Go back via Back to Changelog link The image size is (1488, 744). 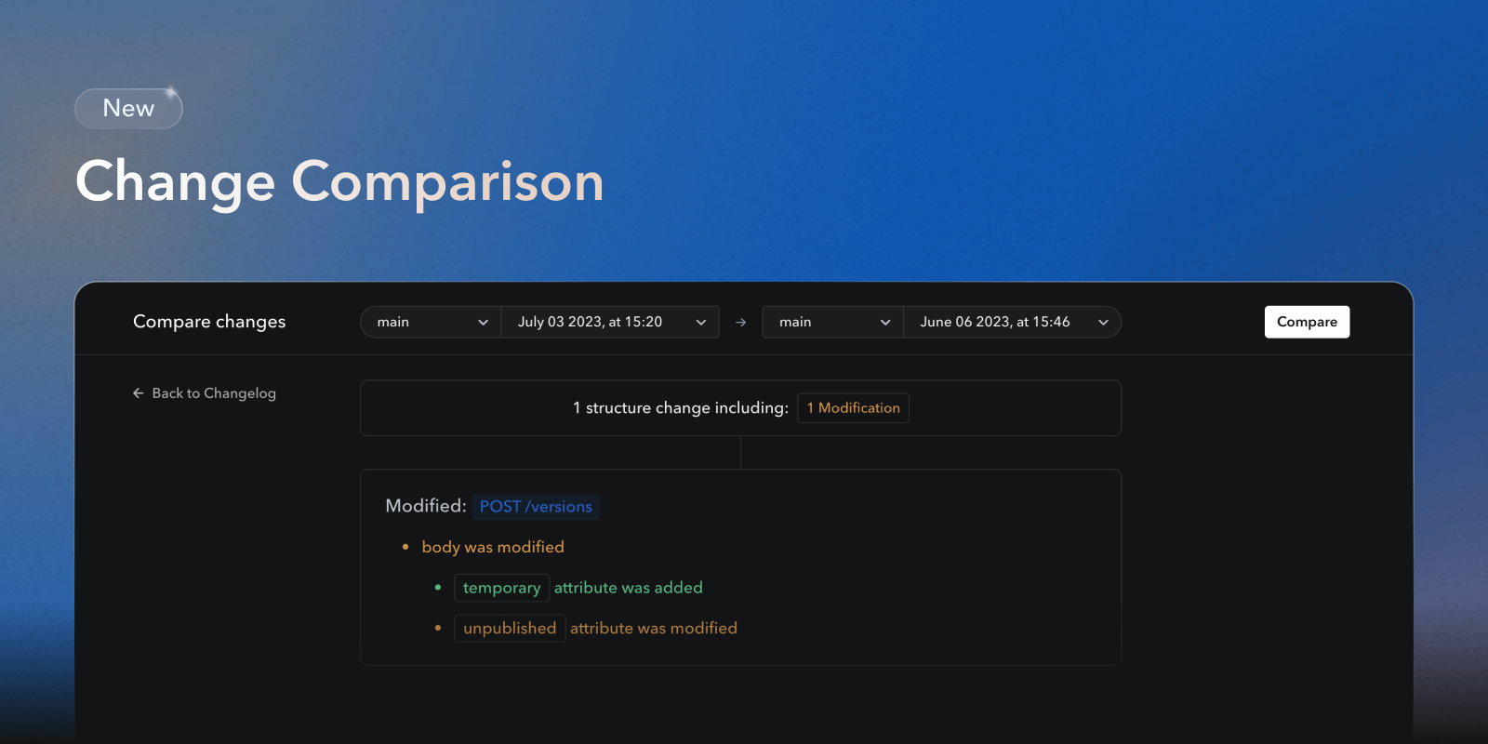tap(213, 393)
